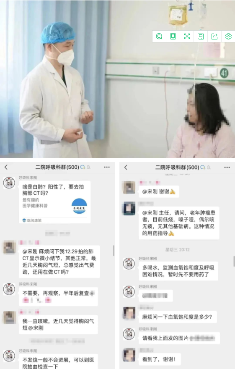Click the right chat scrollbar handle

point(234,261)
